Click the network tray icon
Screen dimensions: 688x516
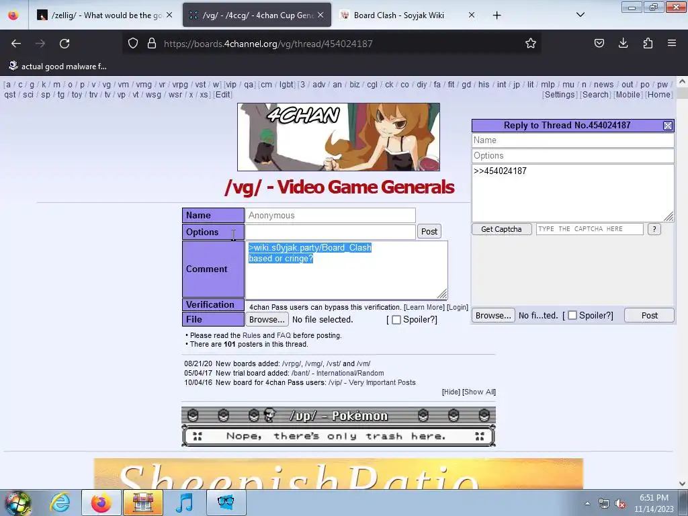tap(604, 504)
